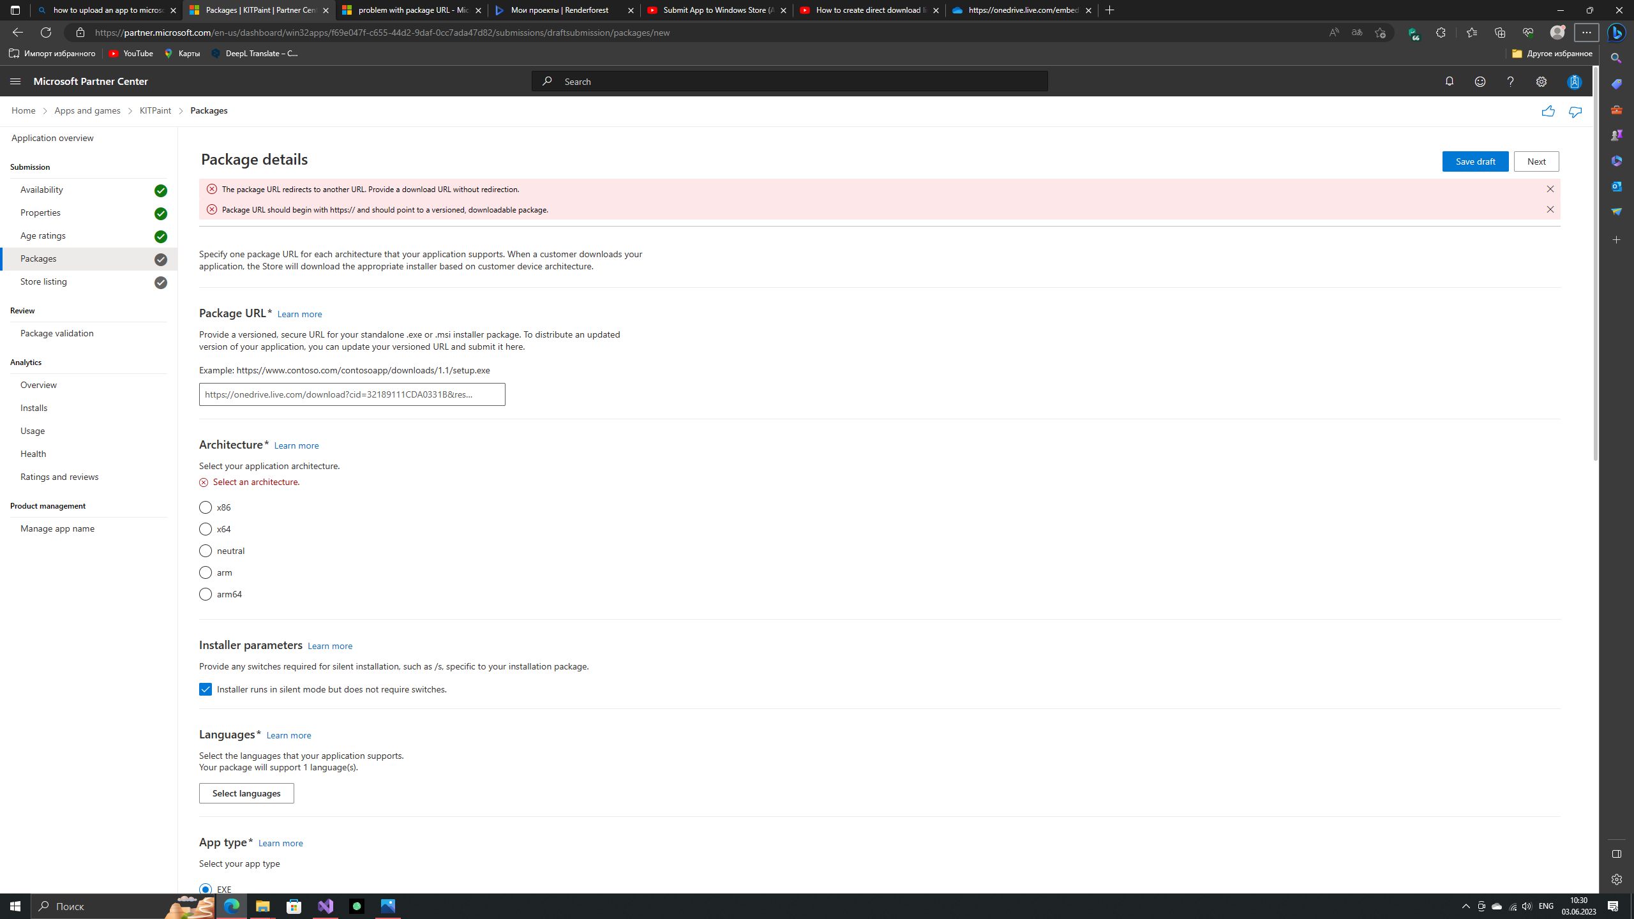The image size is (1634, 919).
Task: Expand hidden icons in the system tray
Action: coord(1466,906)
